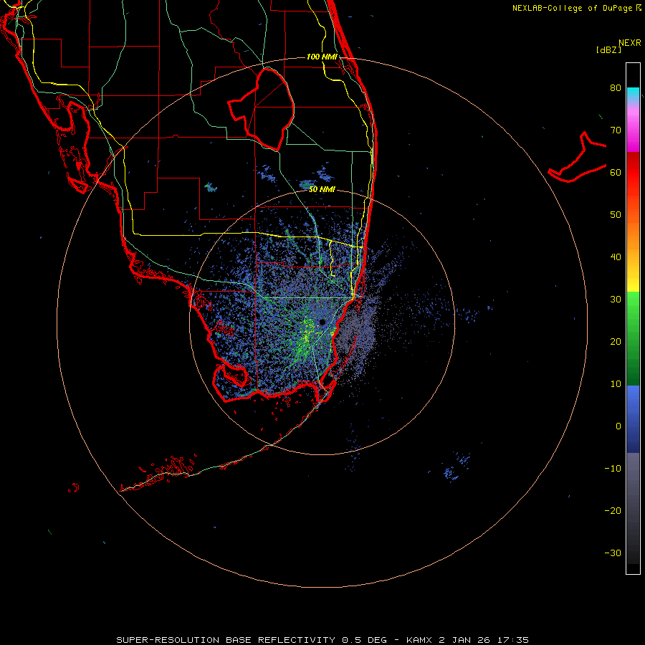This screenshot has height=645, width=645.
Task: Click the NEXR label above color scale
Action: coord(629,43)
